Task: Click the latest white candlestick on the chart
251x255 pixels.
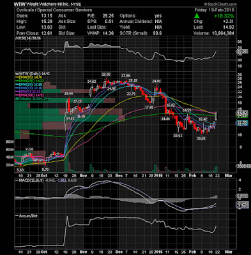Action: 217,116
